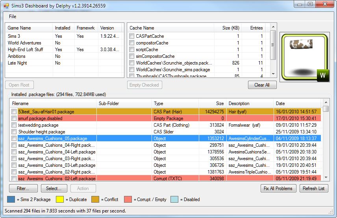
Task: Sort games by Game Name column header
Action: click(x=29, y=28)
